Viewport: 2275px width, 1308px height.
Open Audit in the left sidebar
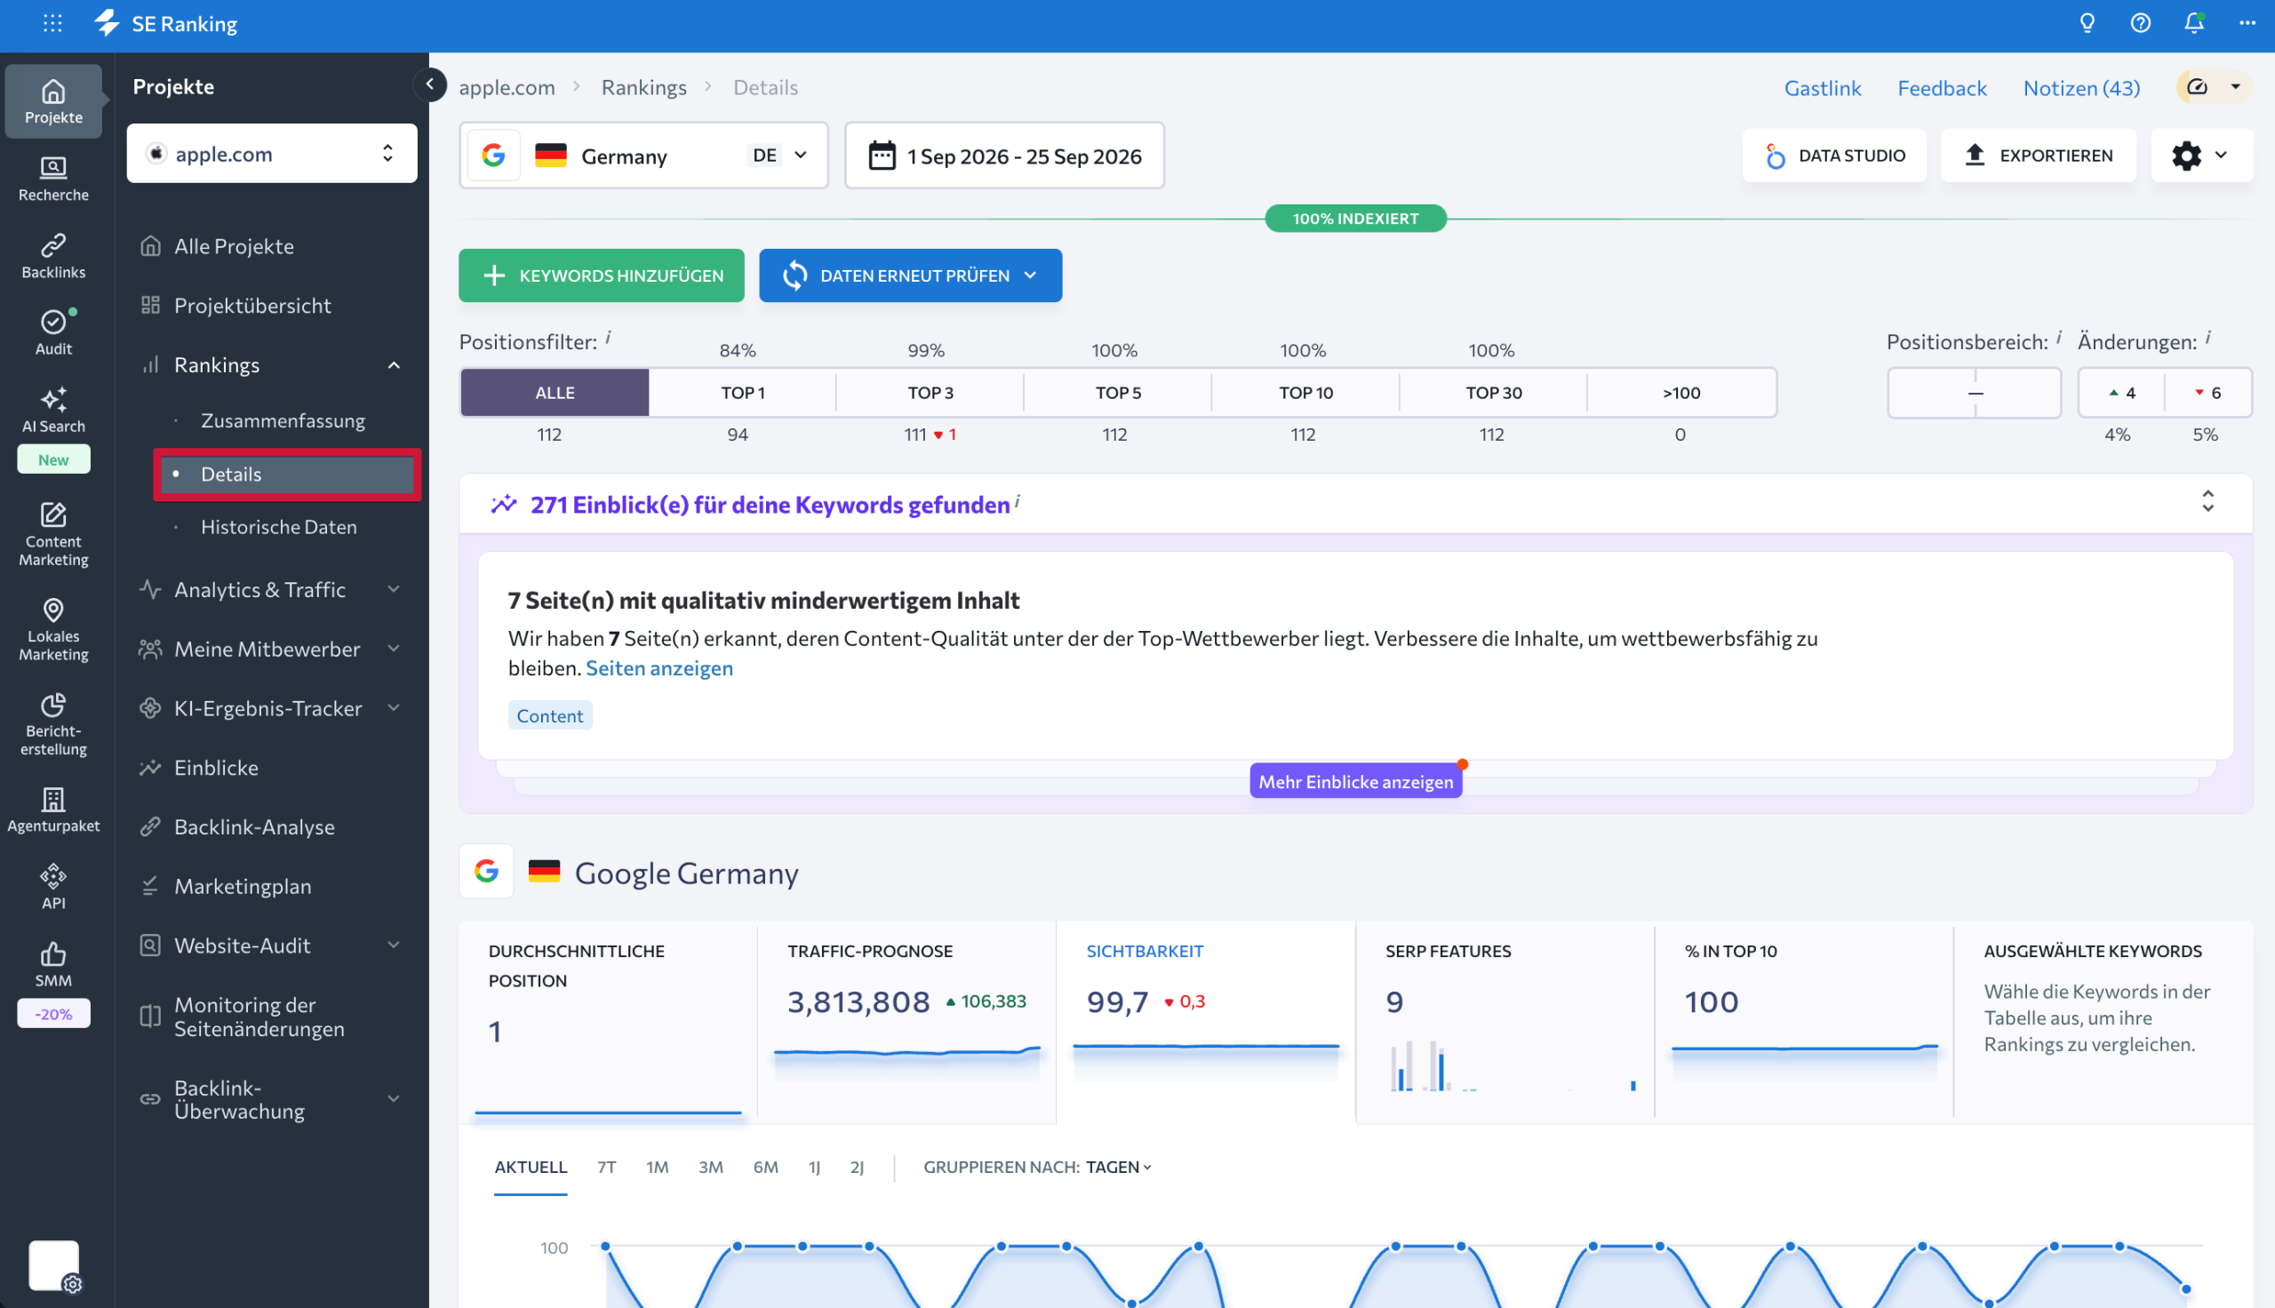pyautogui.click(x=53, y=333)
